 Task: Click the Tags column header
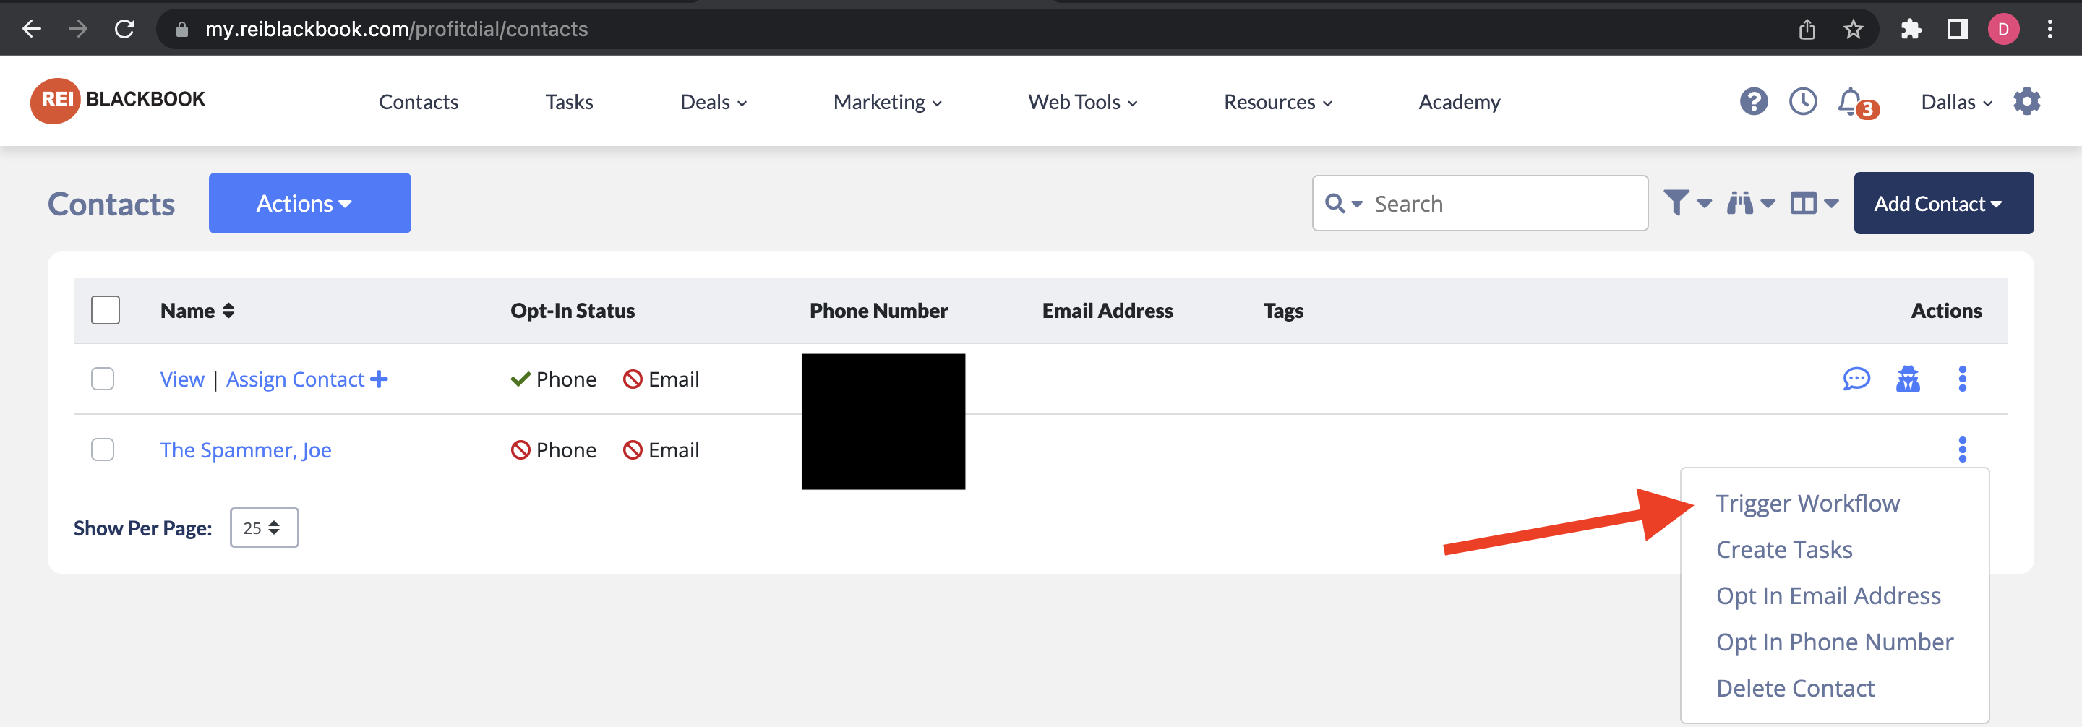coord(1283,310)
